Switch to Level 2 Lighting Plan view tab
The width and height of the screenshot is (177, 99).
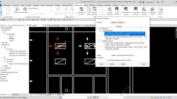click(72, 26)
